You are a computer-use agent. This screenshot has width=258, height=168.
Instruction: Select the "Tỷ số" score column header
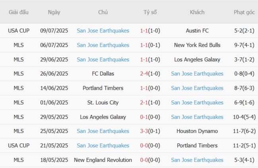150,12
